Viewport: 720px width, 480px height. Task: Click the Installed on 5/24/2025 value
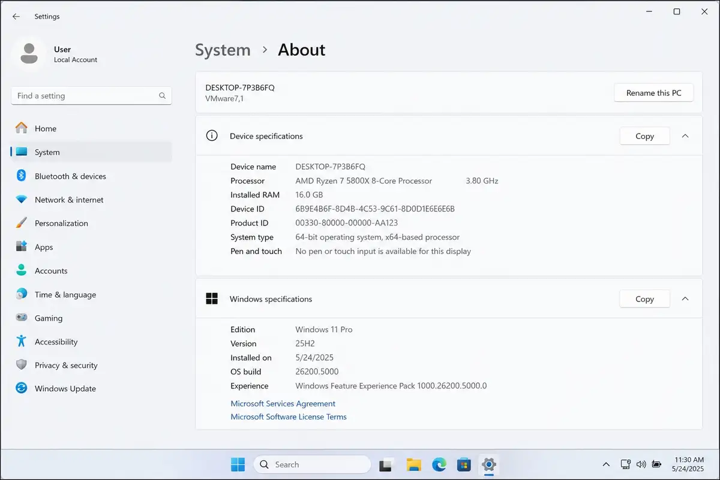click(x=314, y=358)
